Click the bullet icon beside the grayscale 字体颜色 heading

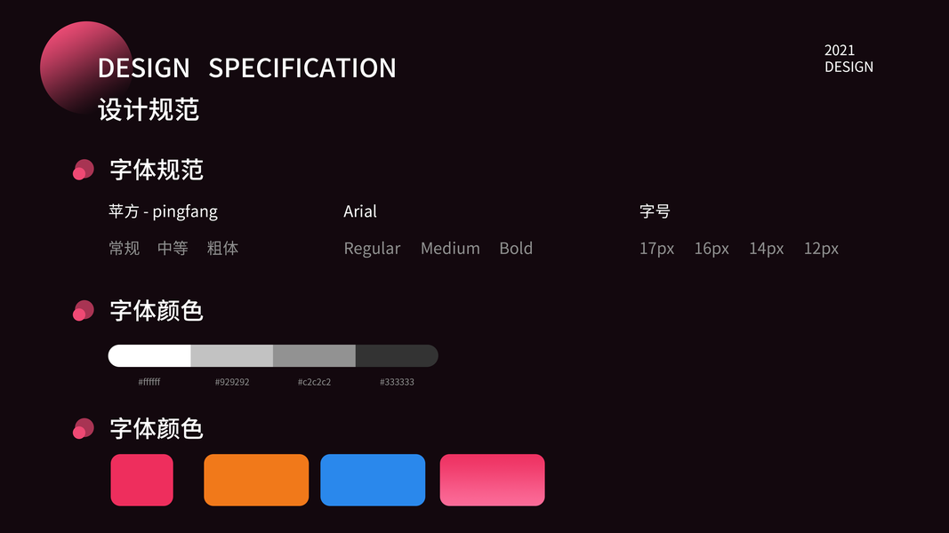pos(84,311)
